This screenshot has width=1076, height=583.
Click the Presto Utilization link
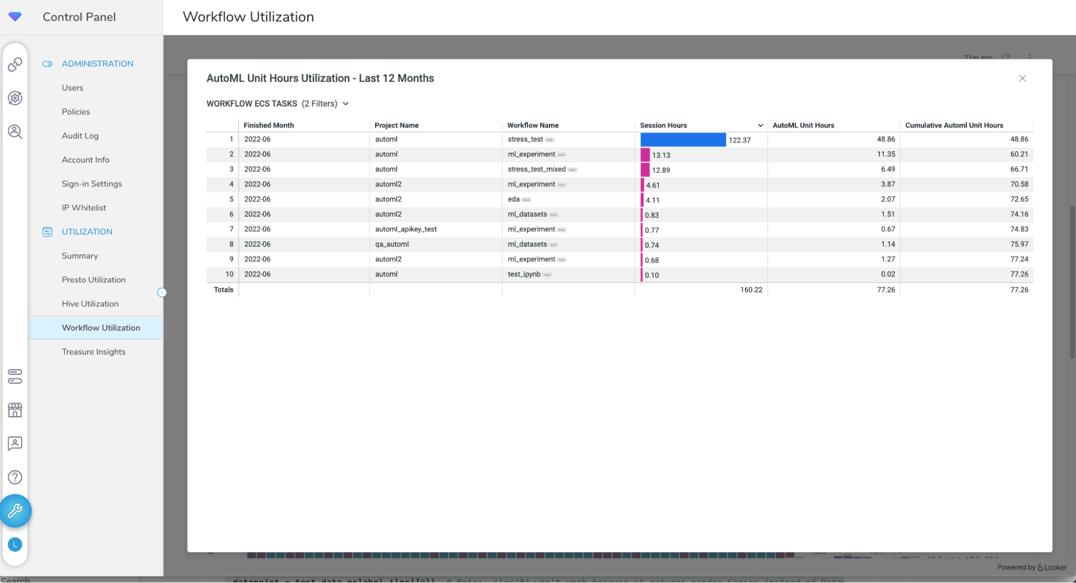click(94, 280)
